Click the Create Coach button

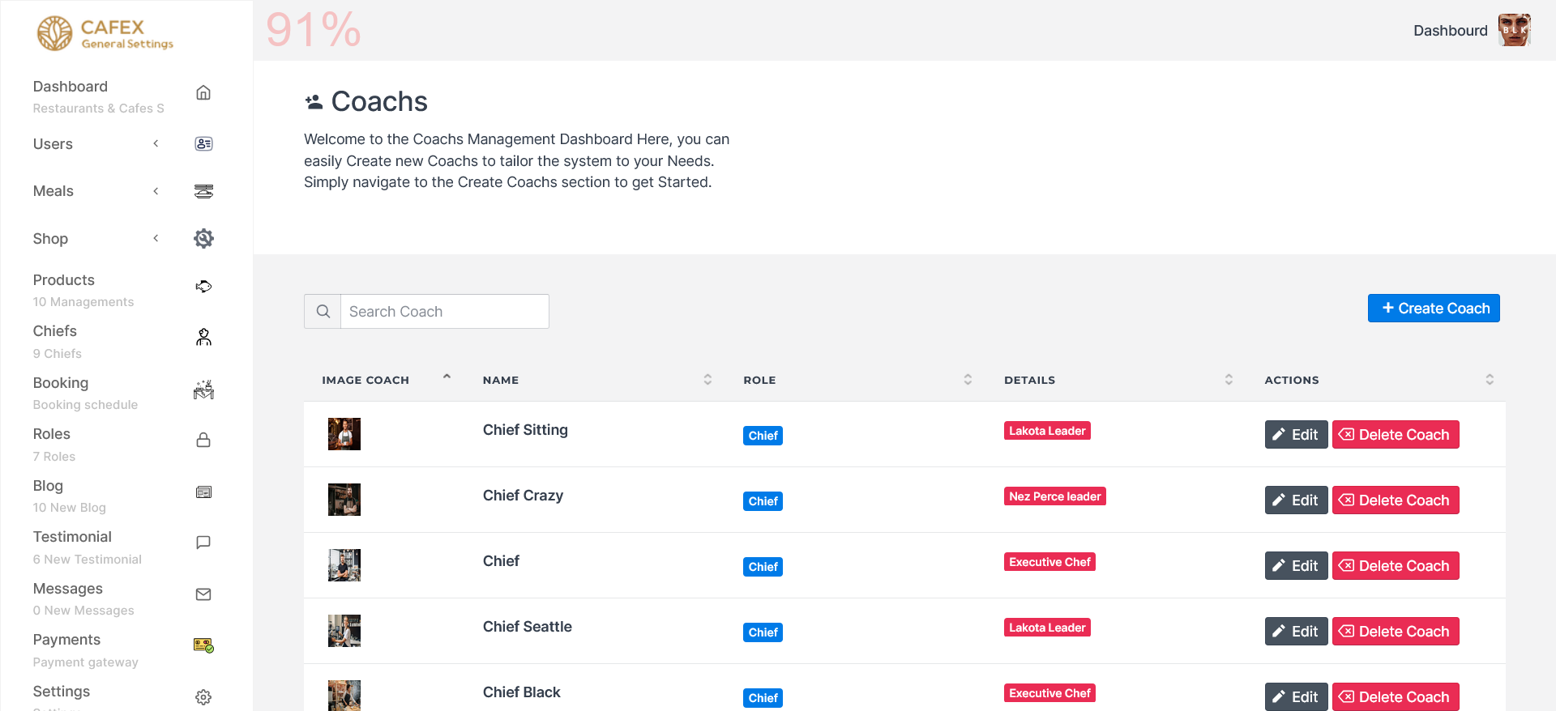(1434, 309)
